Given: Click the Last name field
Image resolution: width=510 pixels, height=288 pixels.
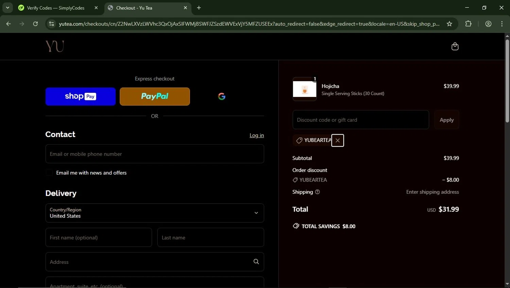Looking at the screenshot, I should (x=210, y=237).
